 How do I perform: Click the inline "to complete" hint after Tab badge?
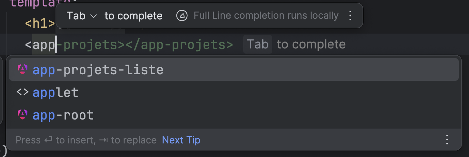311,44
